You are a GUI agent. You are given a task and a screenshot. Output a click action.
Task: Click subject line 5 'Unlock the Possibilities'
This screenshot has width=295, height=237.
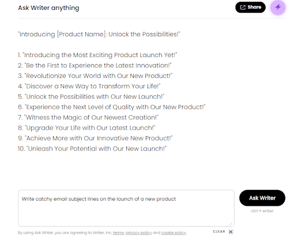91,96
